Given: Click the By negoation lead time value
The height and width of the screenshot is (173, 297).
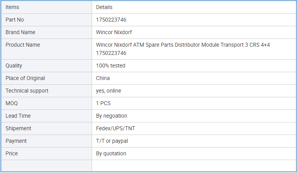Looking at the screenshot, I should [x=112, y=116].
